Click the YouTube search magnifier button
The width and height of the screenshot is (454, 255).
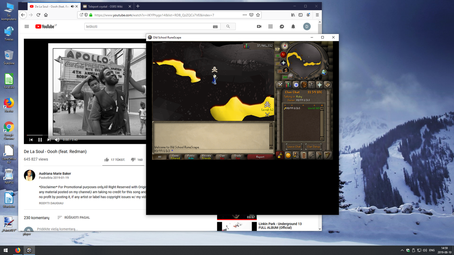[x=228, y=26]
